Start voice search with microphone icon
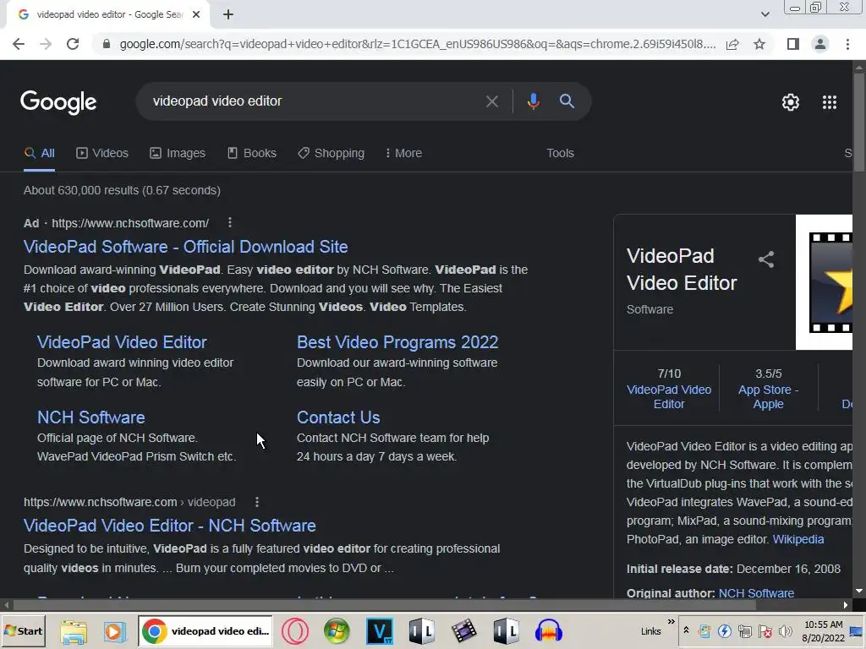866x649 pixels. tap(533, 101)
